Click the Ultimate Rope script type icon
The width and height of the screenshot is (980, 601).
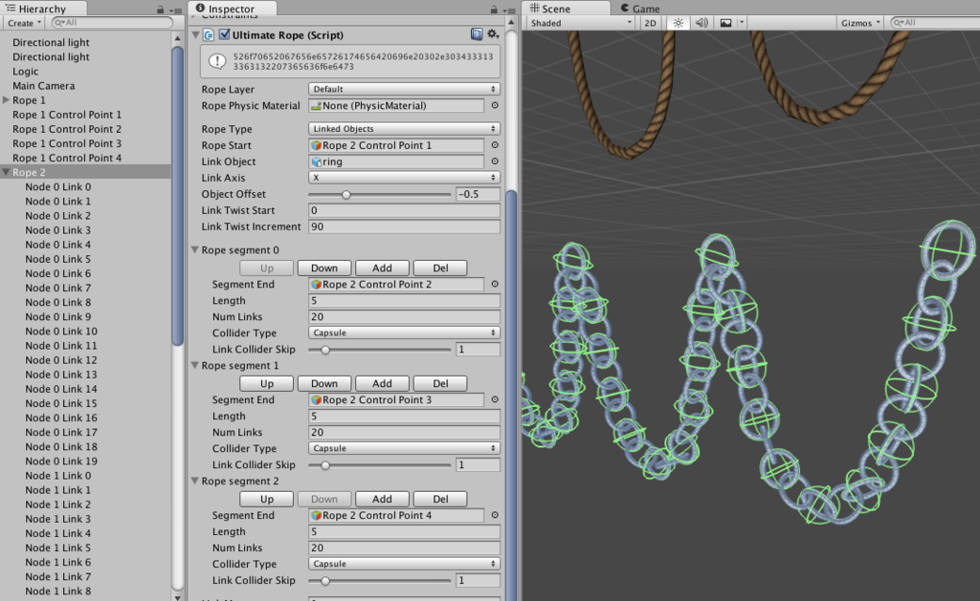[209, 35]
